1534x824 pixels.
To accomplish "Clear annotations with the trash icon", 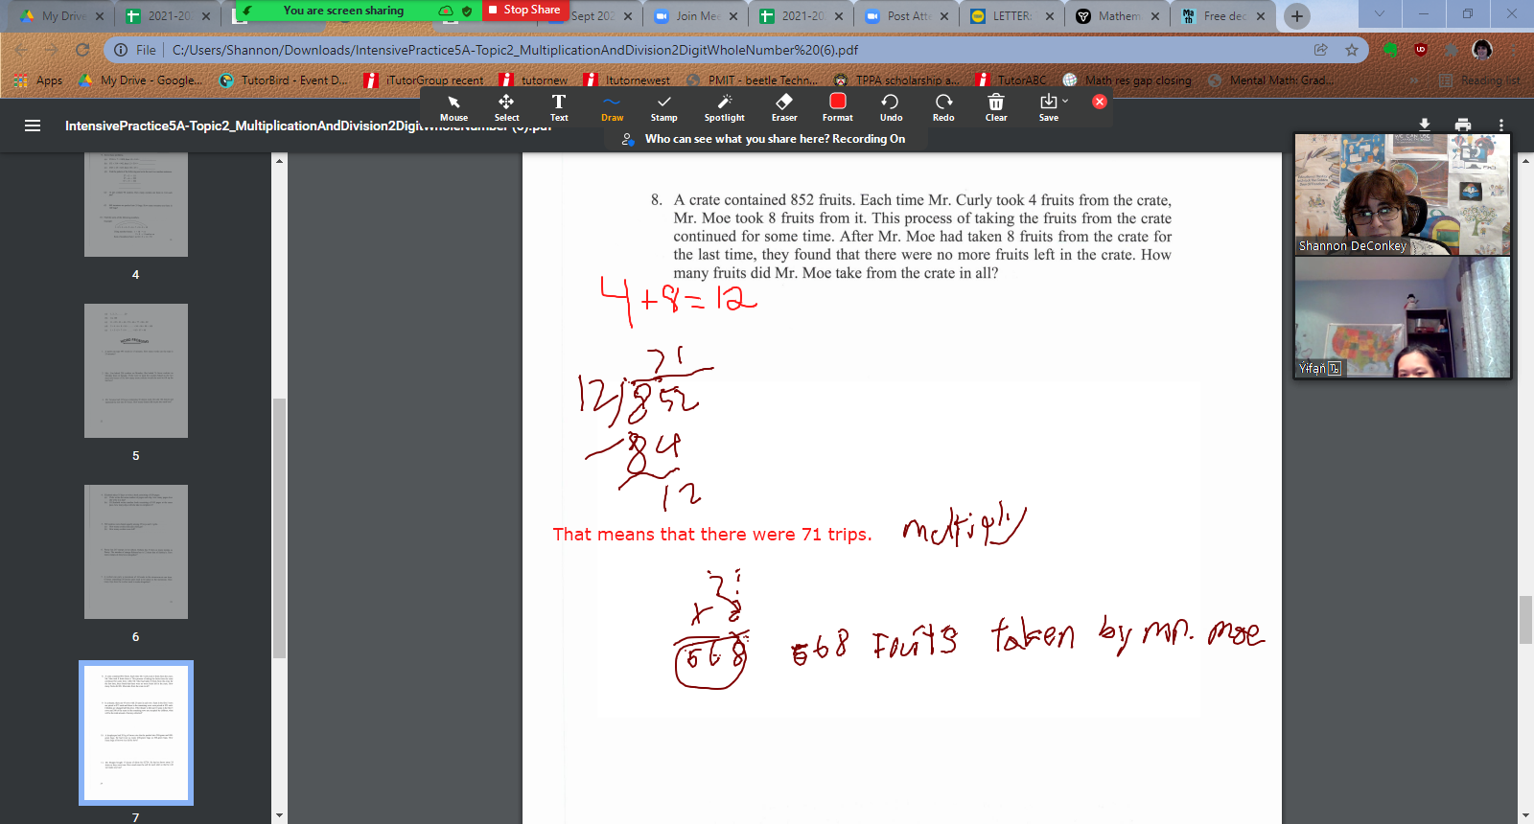I will [x=996, y=107].
